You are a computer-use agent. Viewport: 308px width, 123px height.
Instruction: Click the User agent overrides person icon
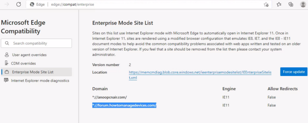(7, 55)
